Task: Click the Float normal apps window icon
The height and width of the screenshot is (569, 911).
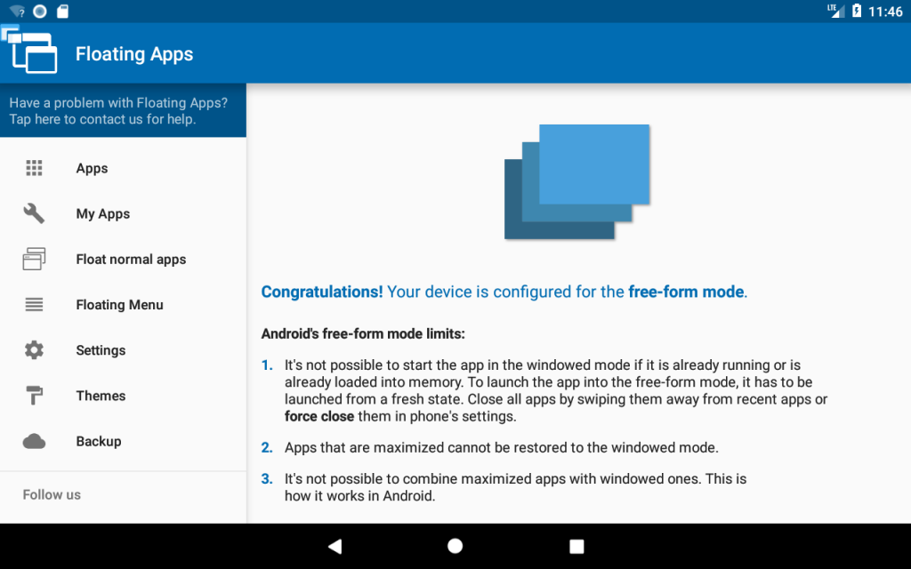Action: point(34,259)
